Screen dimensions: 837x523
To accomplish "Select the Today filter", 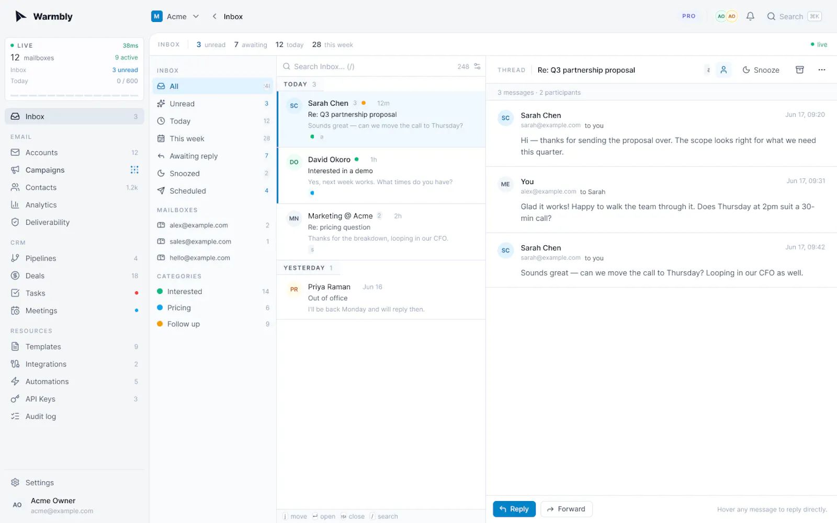I will pyautogui.click(x=213, y=121).
